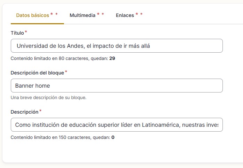Screen dimensions: 243x168
Task: Click the Título field label
Action: pos(17,33)
